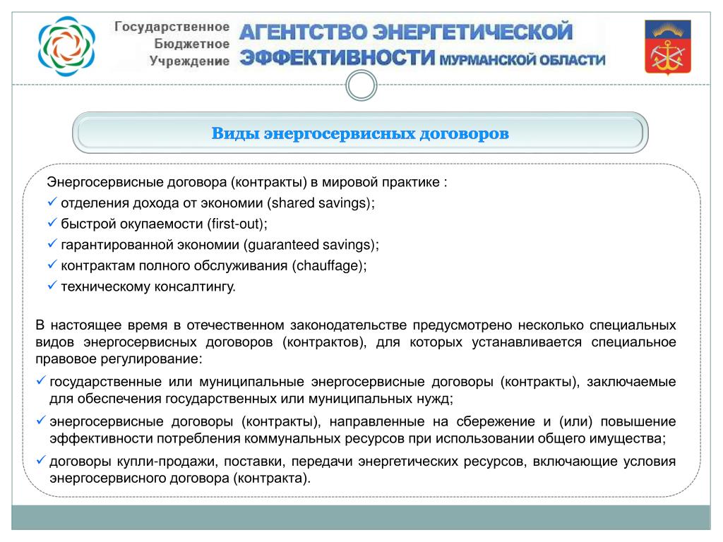Click checkmark beside 'государственные или муниципальные энергосервисные'
Viewport: 723px width, 542px height.
40,380
